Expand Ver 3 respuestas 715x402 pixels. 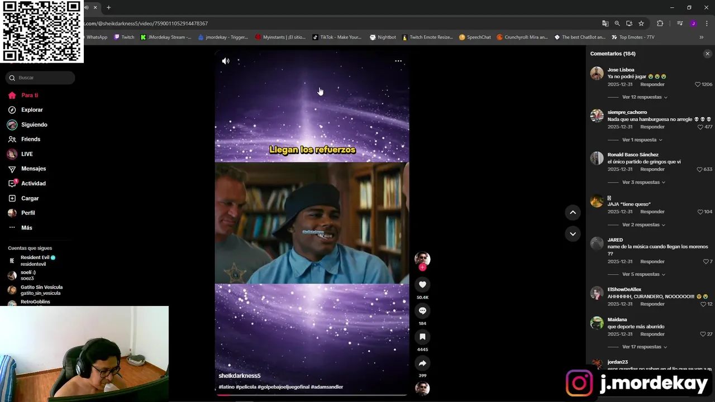click(643, 182)
